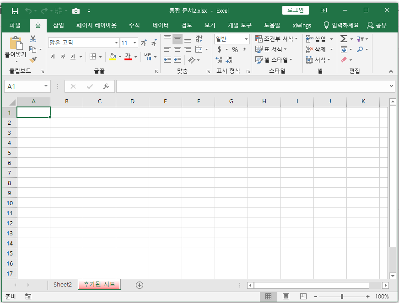Apply cell borders icon
The image size is (399, 303).
point(92,56)
